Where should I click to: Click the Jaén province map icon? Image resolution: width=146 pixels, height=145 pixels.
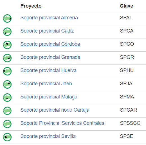click(x=7, y=84)
